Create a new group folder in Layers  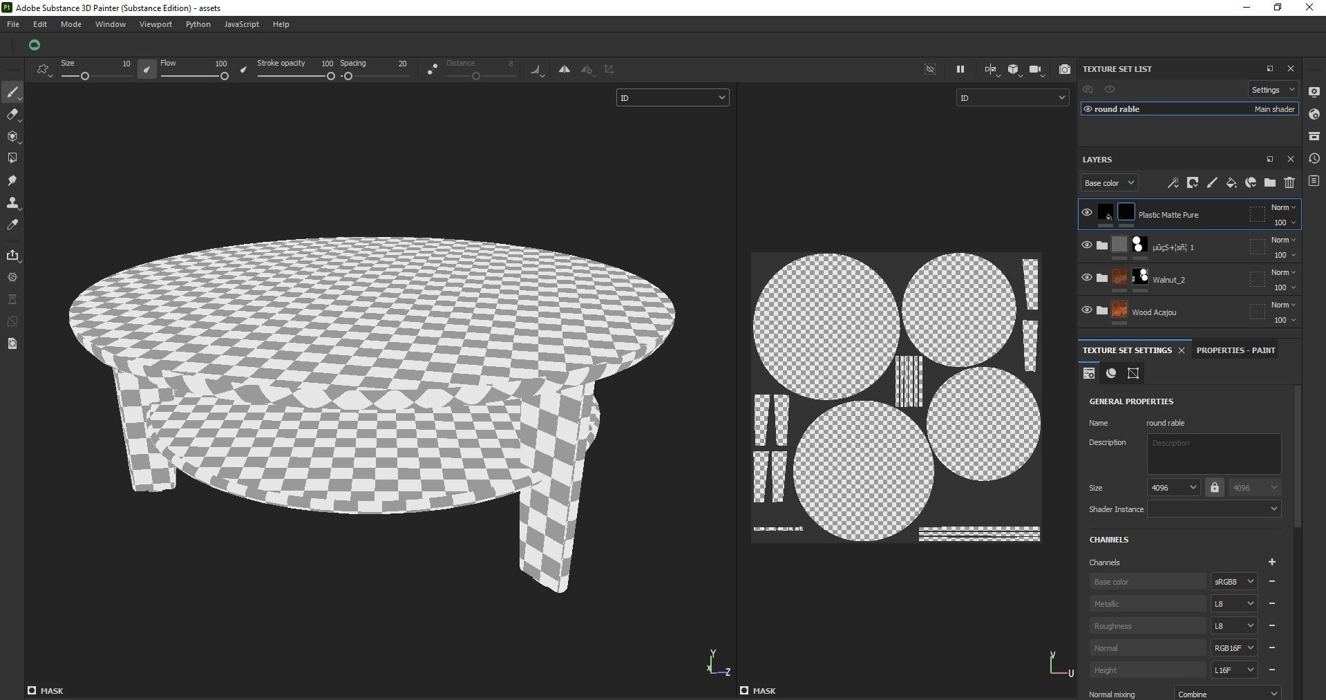pyautogui.click(x=1270, y=182)
